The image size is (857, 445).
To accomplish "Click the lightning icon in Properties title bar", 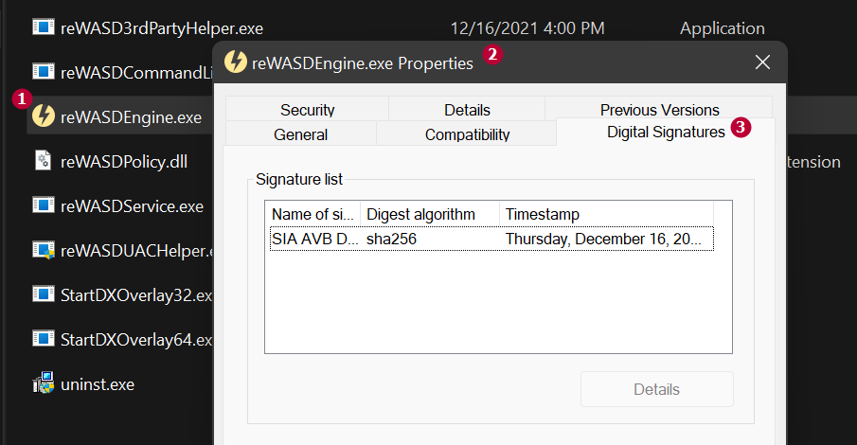I will pyautogui.click(x=236, y=62).
